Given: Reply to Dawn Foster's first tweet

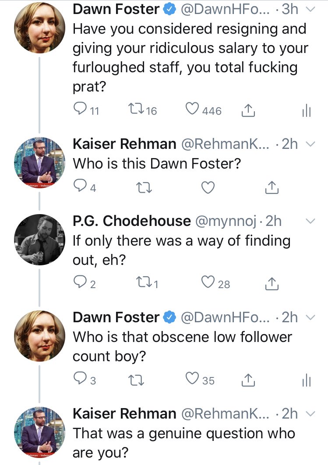Looking at the screenshot, I should 80,110.
